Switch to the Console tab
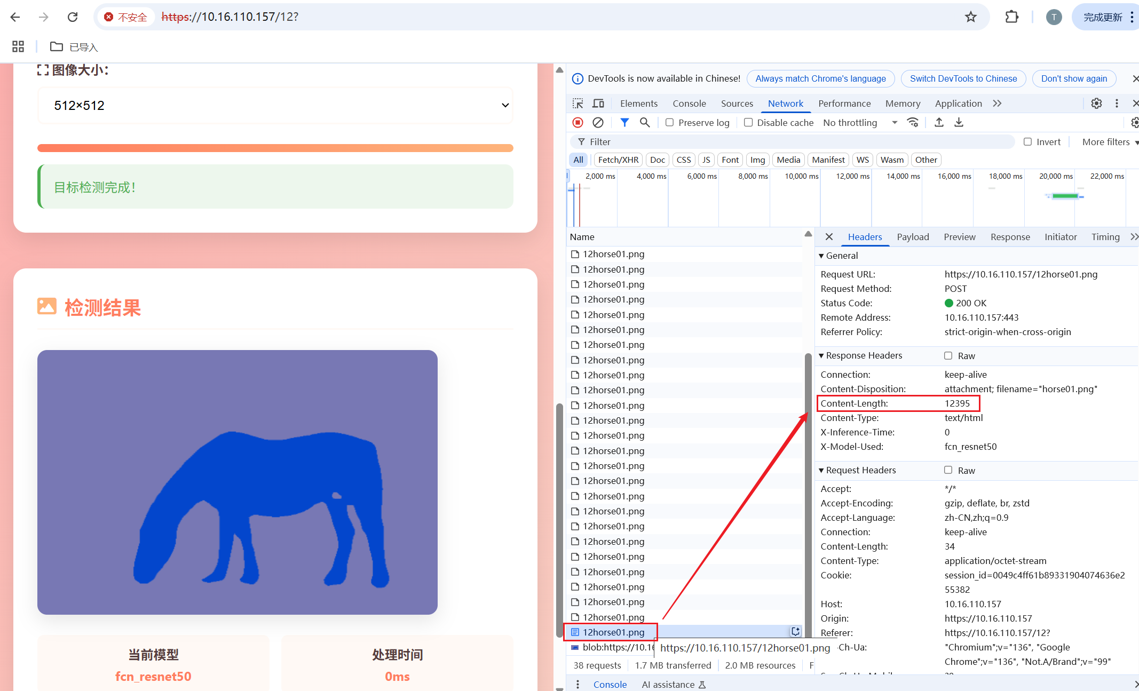The width and height of the screenshot is (1139, 691). tap(689, 104)
